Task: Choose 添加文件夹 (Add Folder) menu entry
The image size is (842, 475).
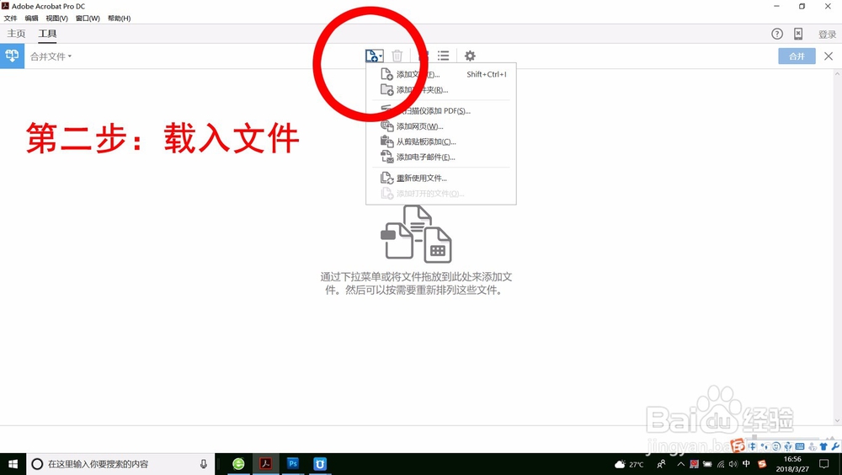Action: click(x=441, y=90)
